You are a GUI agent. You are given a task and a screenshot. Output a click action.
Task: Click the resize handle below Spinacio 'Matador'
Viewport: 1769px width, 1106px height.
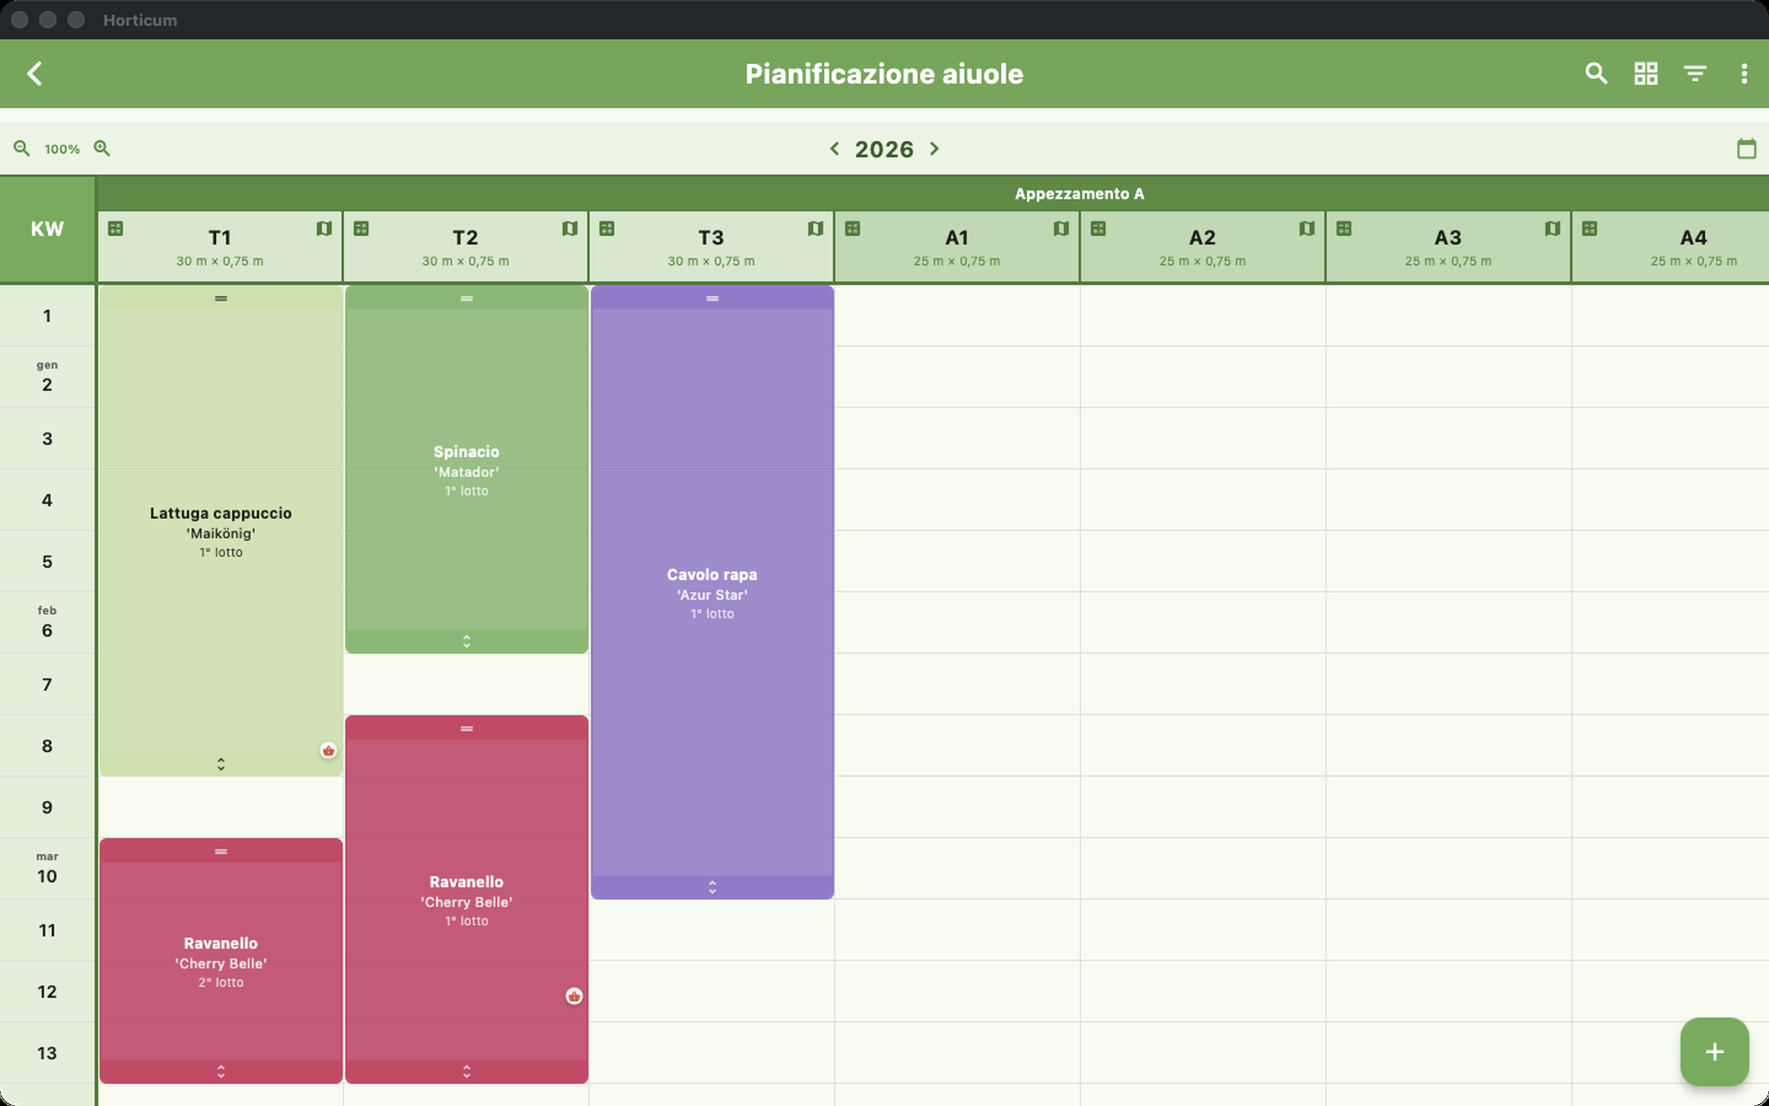(466, 641)
